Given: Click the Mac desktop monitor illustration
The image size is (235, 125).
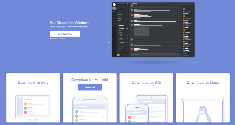Looking at the screenshot, I should click(33, 109).
